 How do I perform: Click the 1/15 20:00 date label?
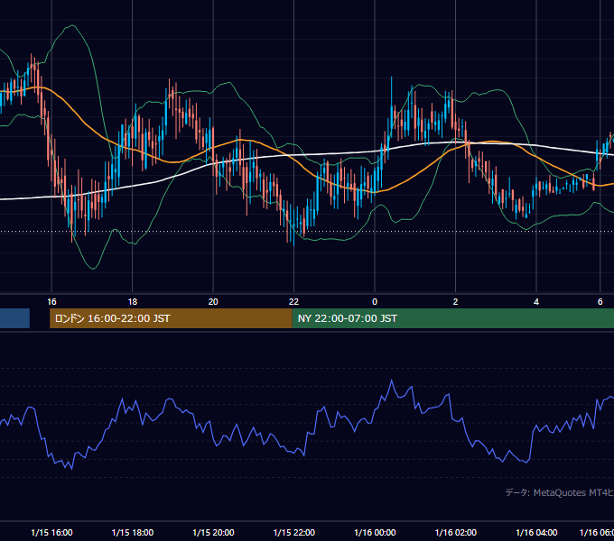[213, 532]
